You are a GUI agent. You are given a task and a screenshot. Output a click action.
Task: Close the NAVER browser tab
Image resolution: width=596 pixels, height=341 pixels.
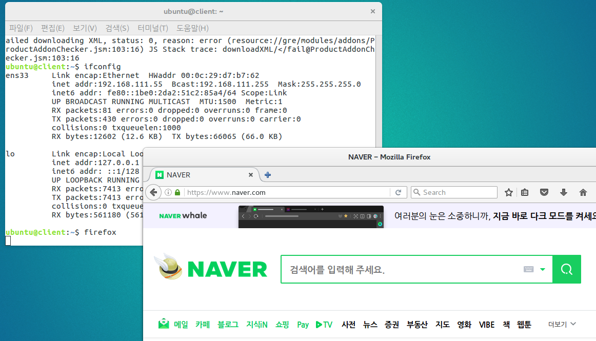click(x=250, y=175)
